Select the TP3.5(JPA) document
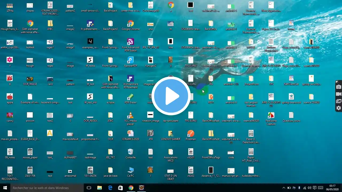342x192 pixels. click(191, 117)
